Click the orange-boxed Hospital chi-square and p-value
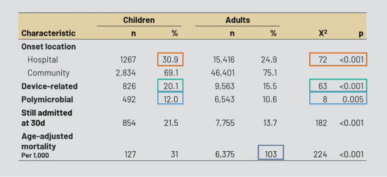Image resolution: width=387 pixels, height=177 pixels. 338,60
